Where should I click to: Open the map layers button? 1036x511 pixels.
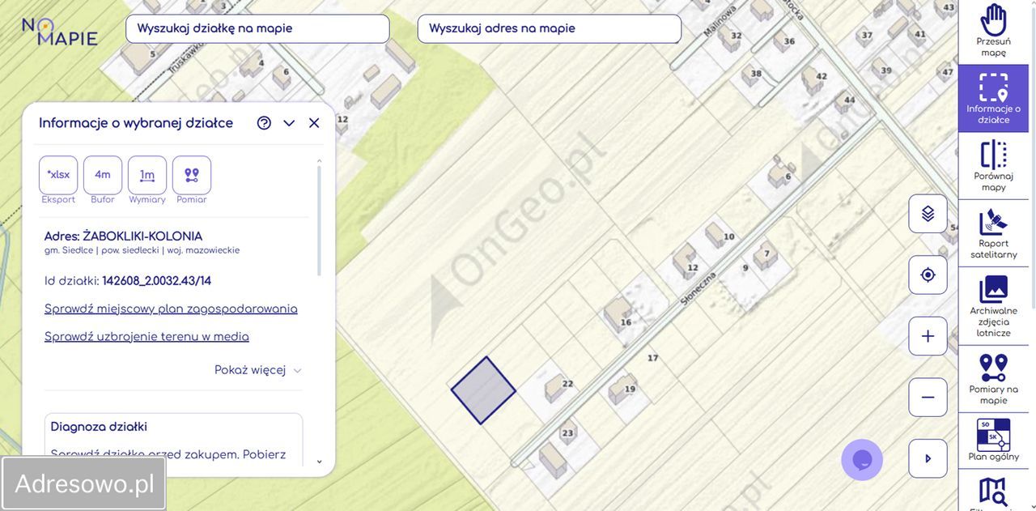coord(928,214)
